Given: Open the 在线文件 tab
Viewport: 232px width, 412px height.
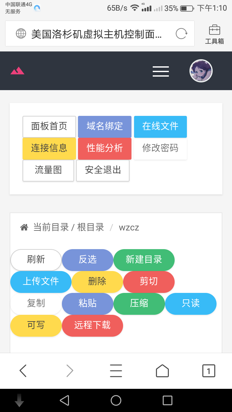Looking at the screenshot, I should (160, 126).
